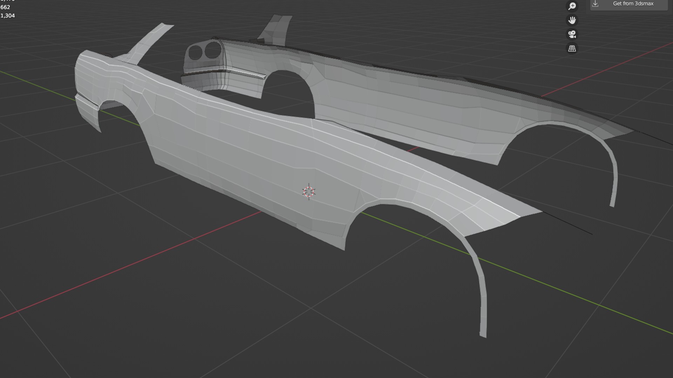Viewport: 673px width, 378px height.
Task: Click the 662 statistics value
Action: pos(5,7)
